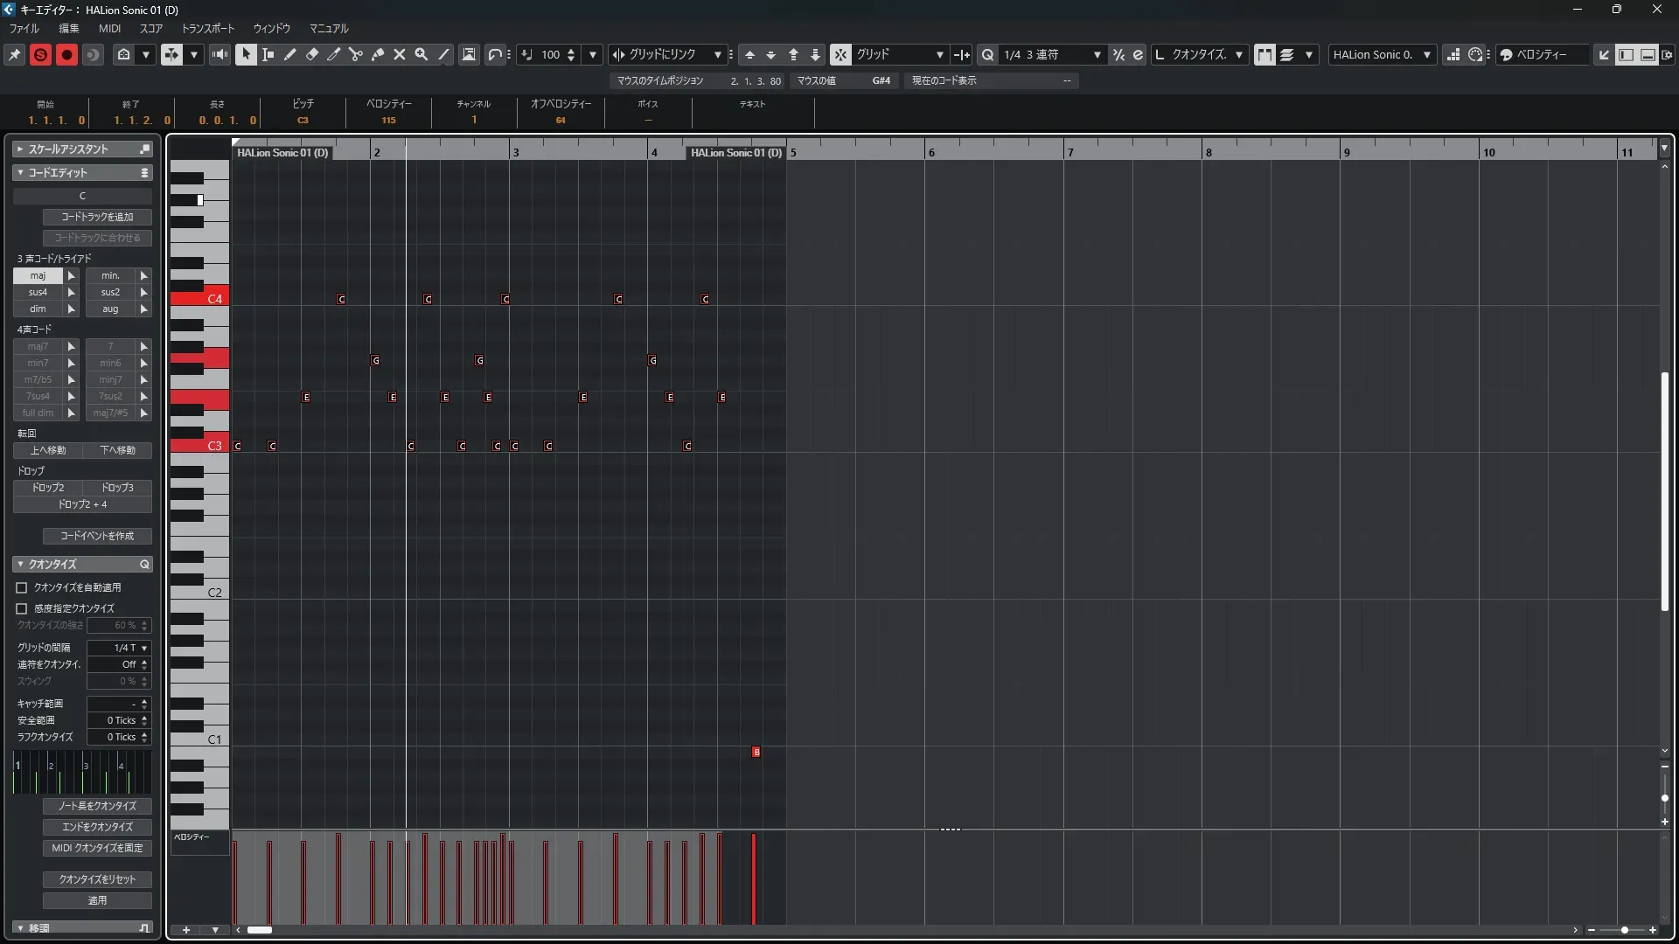Image resolution: width=1679 pixels, height=944 pixels.
Task: Open the 1/4 3連符 quantize preset dropdown
Action: (x=1097, y=54)
